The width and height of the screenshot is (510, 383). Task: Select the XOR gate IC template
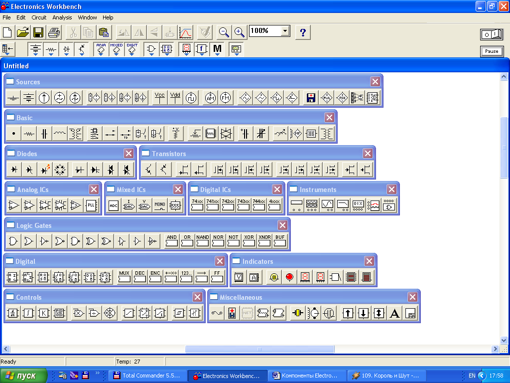coord(249,241)
